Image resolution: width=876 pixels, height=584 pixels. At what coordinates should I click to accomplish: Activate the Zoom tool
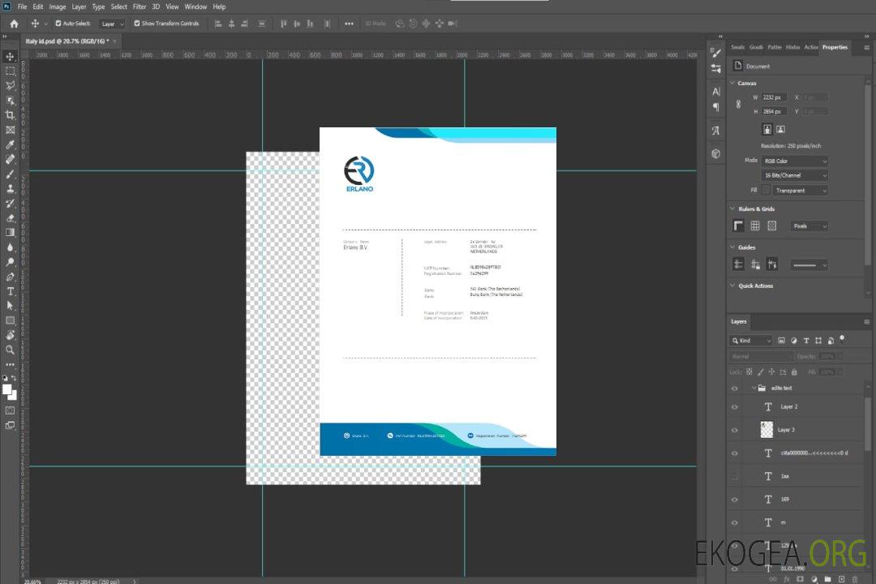(11, 350)
